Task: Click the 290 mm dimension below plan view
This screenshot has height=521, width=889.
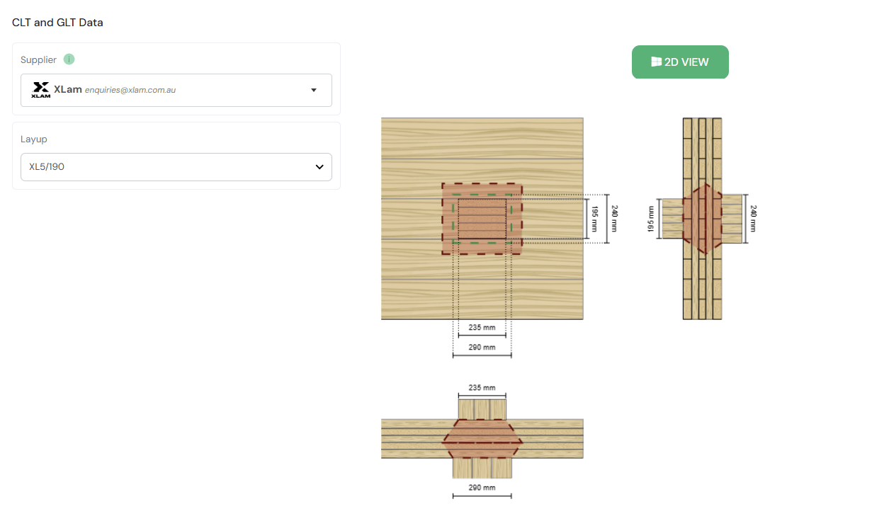Action: (482, 348)
